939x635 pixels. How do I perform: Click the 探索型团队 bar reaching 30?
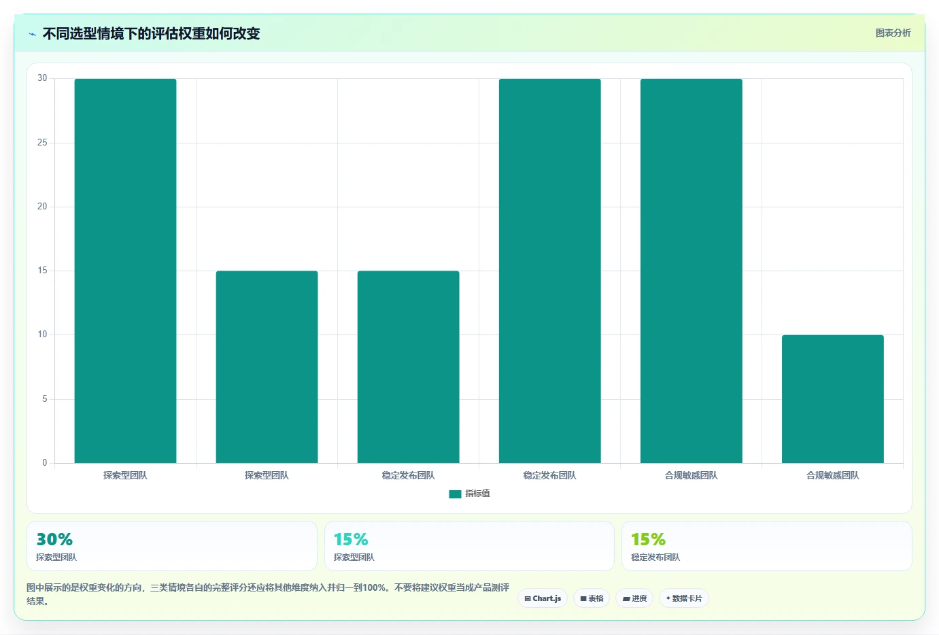(x=125, y=271)
